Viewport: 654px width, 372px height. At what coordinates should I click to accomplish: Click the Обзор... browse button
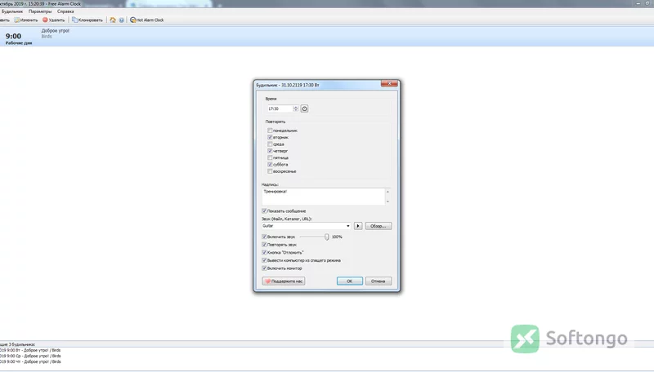379,226
